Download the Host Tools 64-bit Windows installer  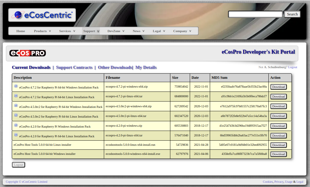click(x=278, y=154)
